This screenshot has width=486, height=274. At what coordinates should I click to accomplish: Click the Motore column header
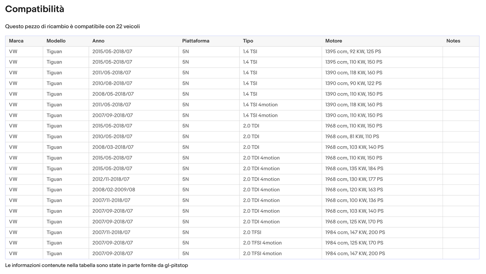334,41
